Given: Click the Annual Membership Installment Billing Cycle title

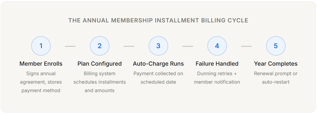Looking at the screenshot, I should tap(158, 21).
